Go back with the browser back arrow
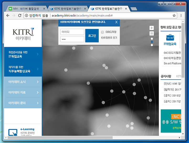The width and height of the screenshot is (189, 143). [8, 15]
